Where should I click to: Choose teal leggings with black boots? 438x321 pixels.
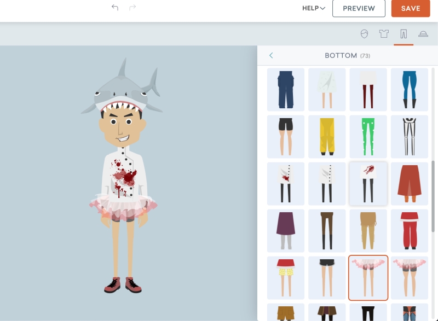409,90
